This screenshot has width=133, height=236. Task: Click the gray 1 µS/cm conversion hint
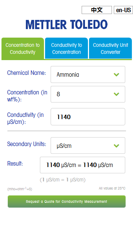(62, 180)
